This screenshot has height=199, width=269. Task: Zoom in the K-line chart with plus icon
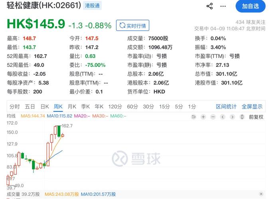[203, 117]
